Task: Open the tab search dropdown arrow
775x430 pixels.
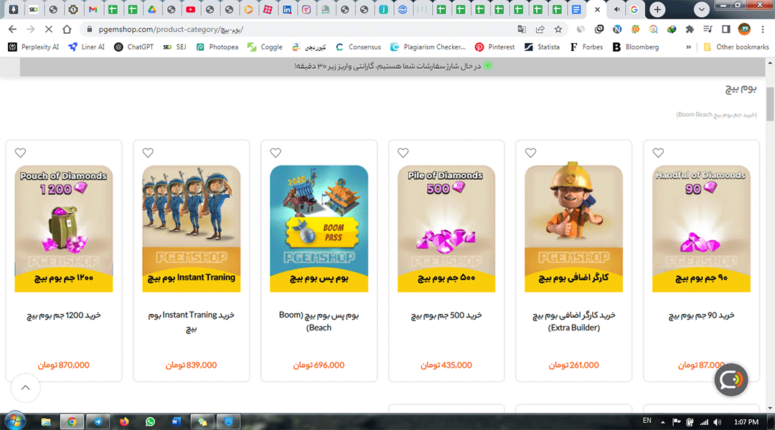Action: tap(702, 10)
